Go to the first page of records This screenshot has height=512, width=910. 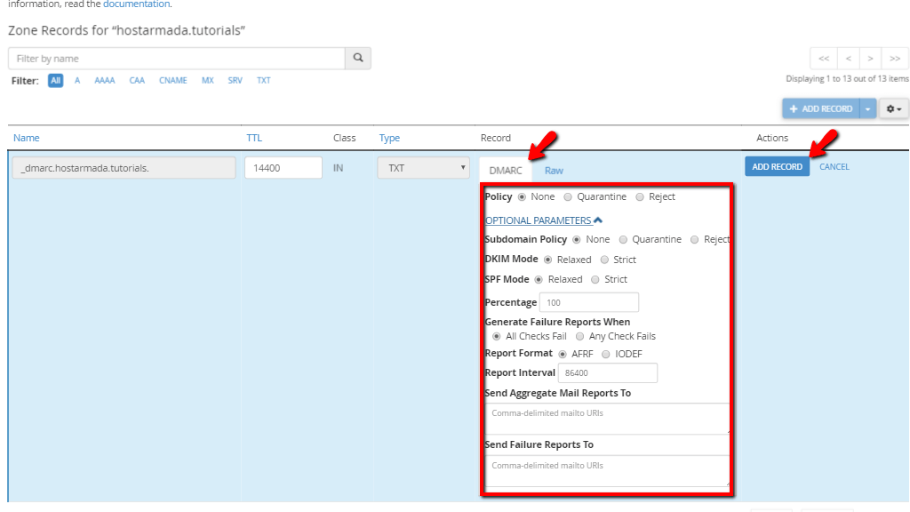pos(824,59)
